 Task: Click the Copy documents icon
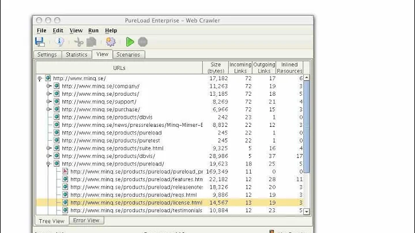(x=91, y=42)
